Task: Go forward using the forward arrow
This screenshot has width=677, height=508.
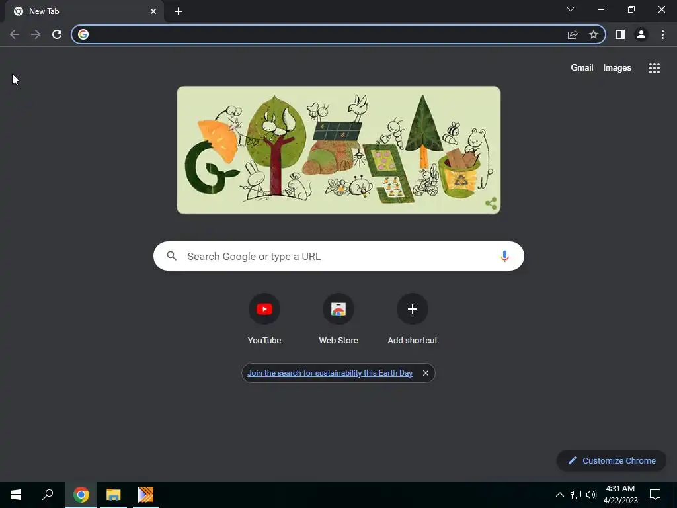Action: (36, 34)
